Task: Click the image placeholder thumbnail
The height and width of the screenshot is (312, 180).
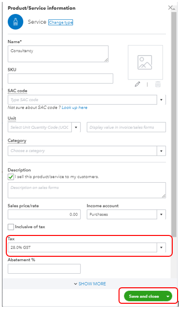Action: coord(145,62)
